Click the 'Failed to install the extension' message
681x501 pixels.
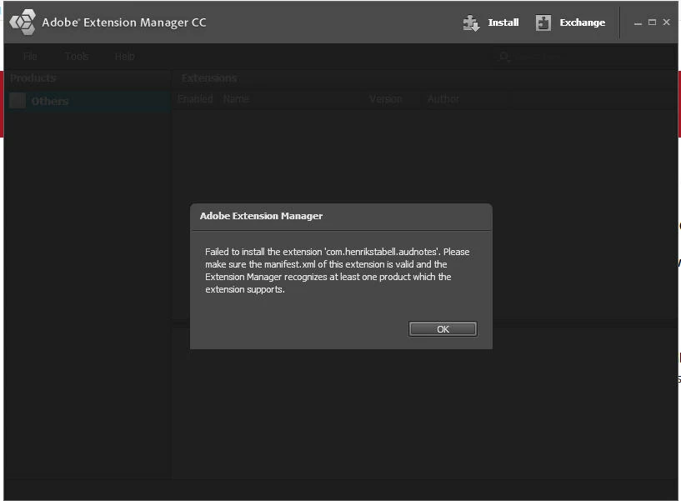pos(338,270)
